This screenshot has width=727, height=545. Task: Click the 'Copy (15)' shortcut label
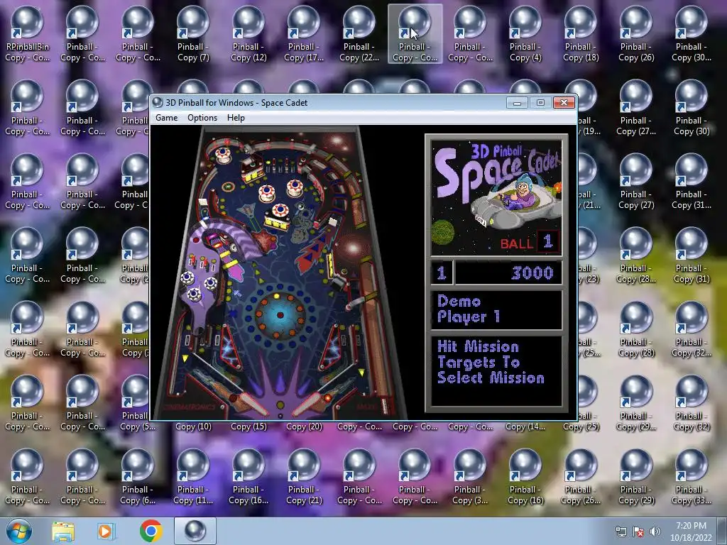pos(248,426)
